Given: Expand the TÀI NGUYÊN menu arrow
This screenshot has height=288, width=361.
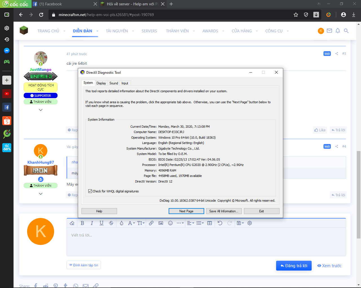Looking at the screenshot, I should coord(133,31).
